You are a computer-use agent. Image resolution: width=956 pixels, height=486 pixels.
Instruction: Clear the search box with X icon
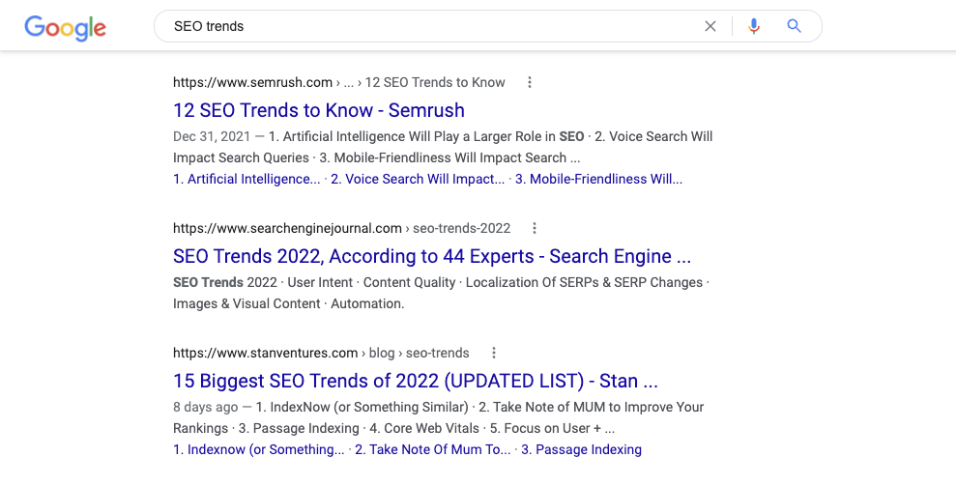pos(710,26)
